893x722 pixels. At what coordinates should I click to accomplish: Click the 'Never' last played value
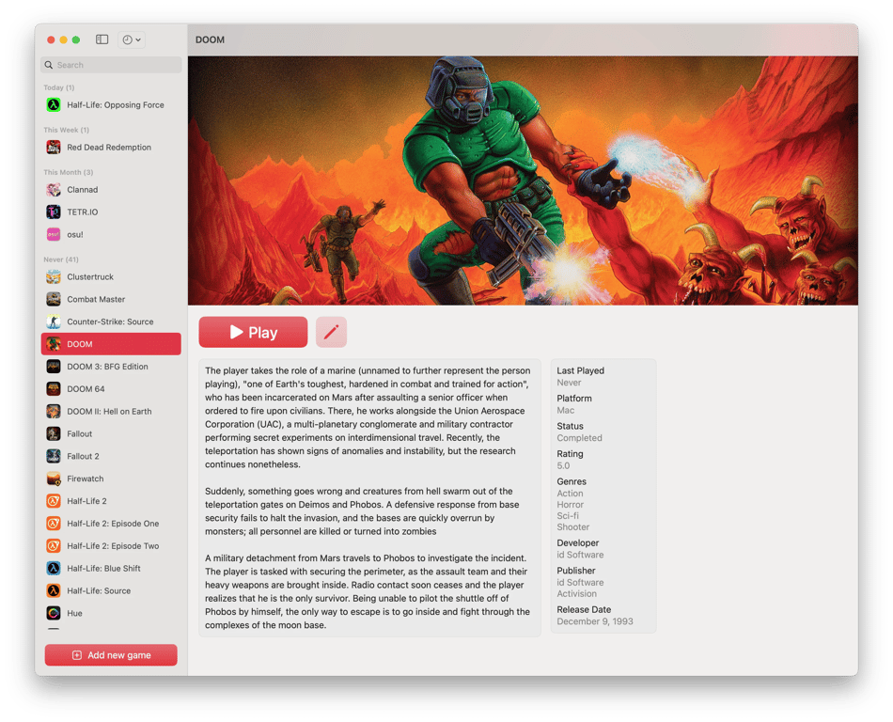pyautogui.click(x=569, y=383)
